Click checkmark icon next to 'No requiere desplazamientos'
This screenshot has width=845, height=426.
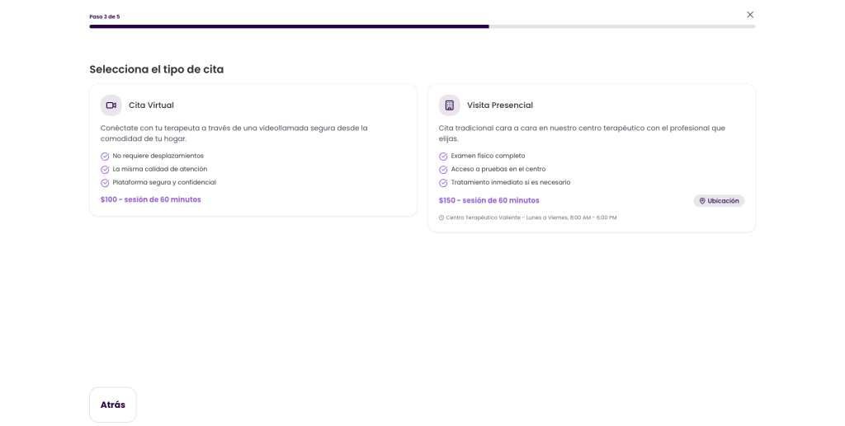(105, 157)
